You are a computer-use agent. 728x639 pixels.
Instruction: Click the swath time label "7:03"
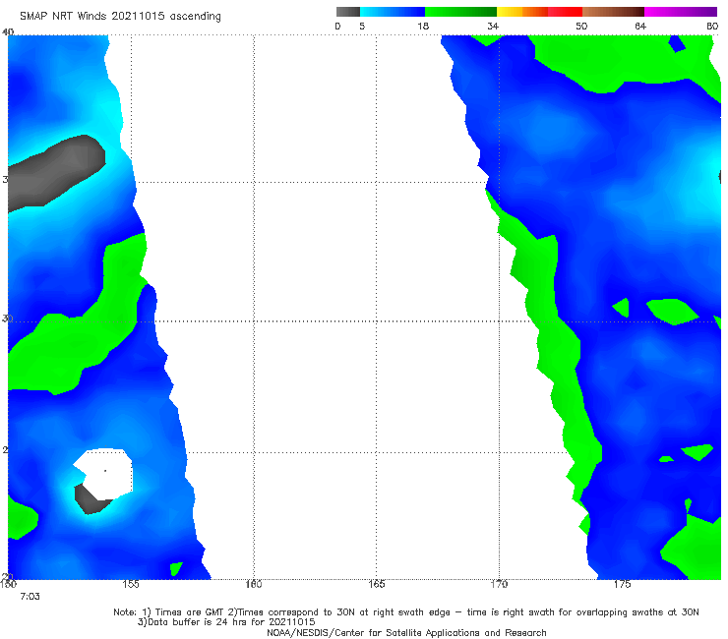pos(30,597)
